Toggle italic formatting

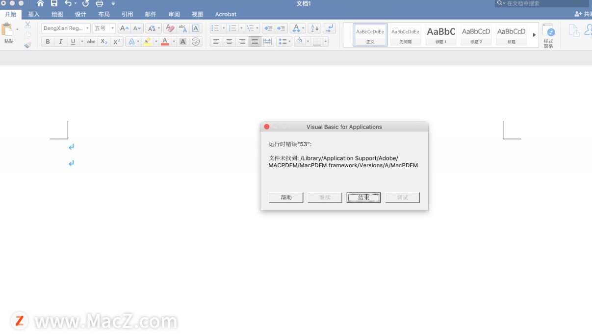click(60, 42)
